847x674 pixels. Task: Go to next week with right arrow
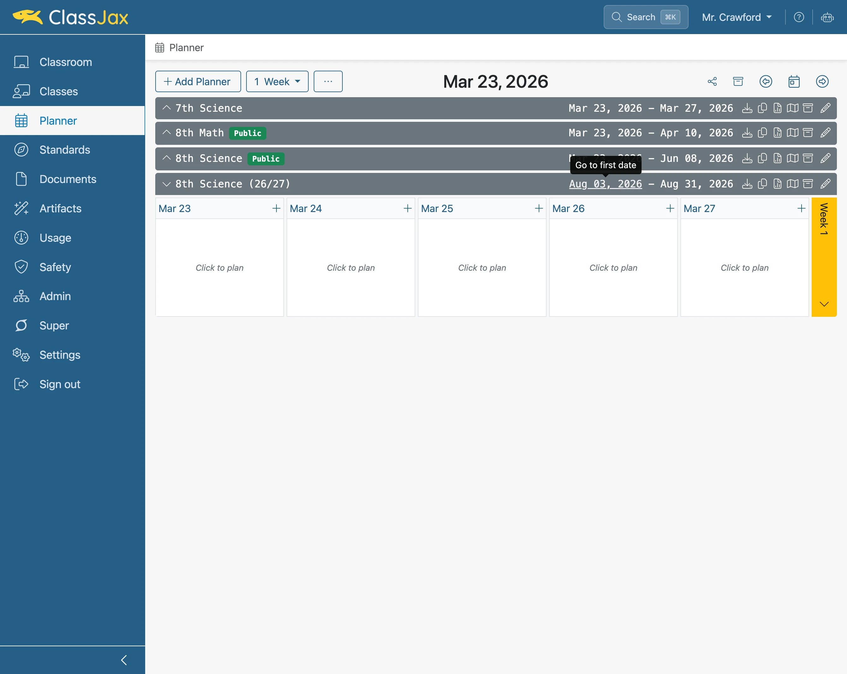point(822,81)
